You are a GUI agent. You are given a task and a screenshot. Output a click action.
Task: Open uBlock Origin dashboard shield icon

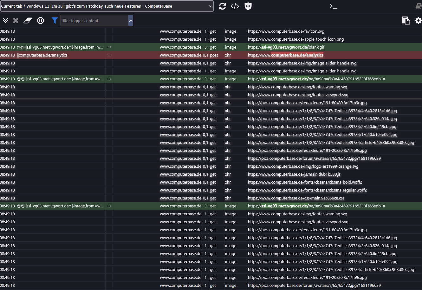pyautogui.click(x=248, y=6)
